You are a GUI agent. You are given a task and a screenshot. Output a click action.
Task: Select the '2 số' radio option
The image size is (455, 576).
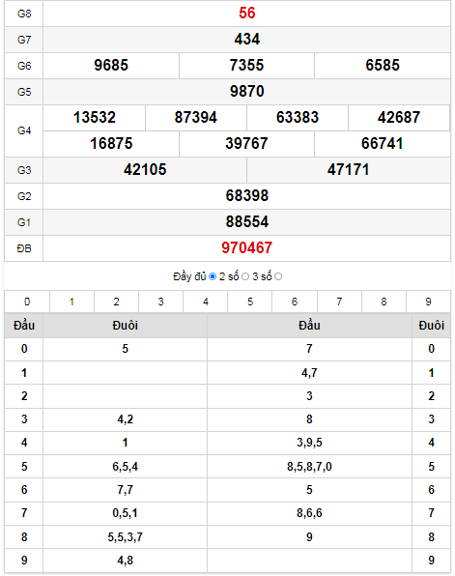point(245,276)
